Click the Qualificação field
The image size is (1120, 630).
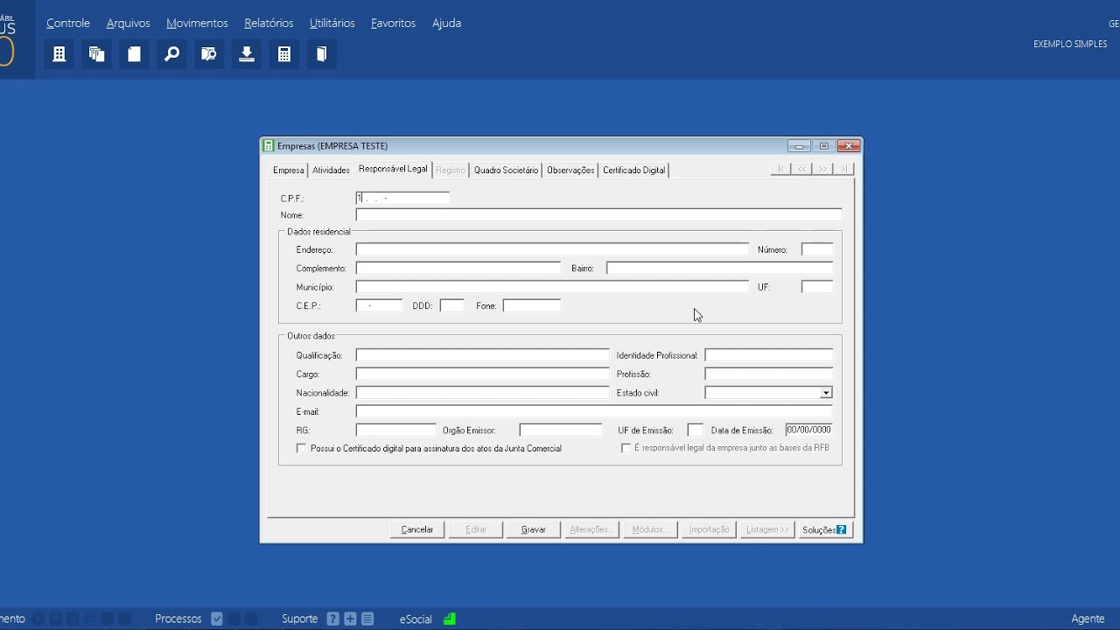click(x=482, y=355)
